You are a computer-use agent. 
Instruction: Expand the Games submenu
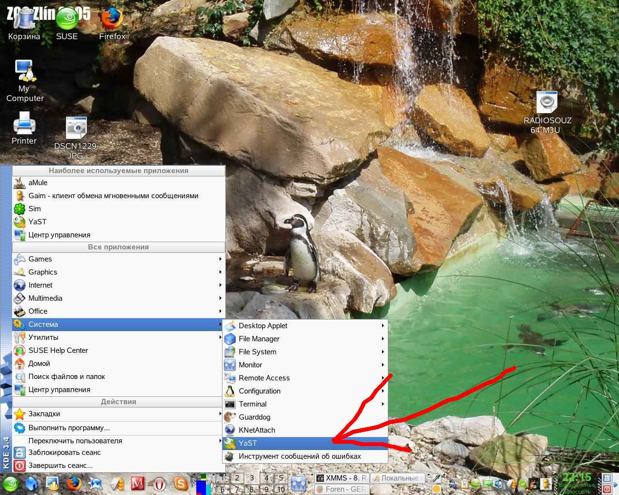(118, 259)
